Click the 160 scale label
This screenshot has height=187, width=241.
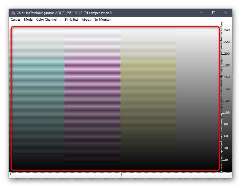point(227,77)
